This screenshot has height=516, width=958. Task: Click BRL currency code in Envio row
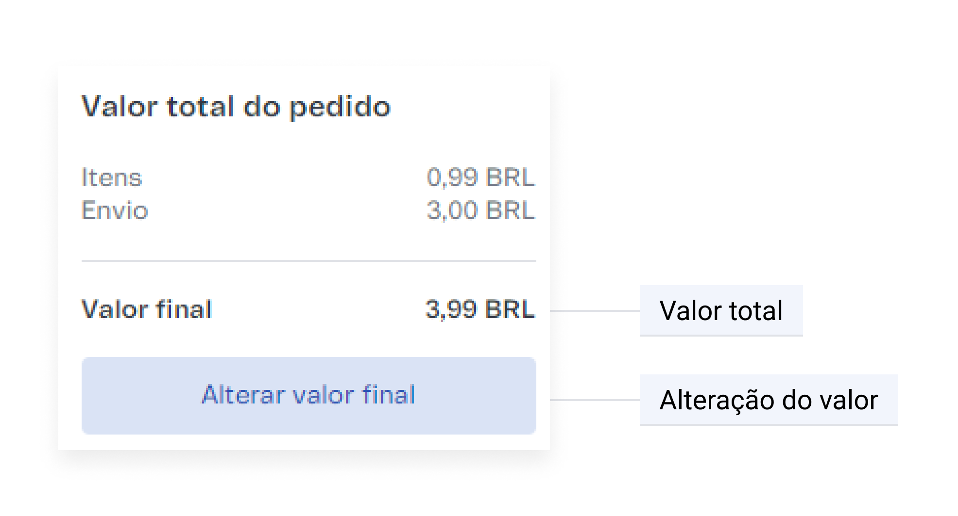click(510, 210)
